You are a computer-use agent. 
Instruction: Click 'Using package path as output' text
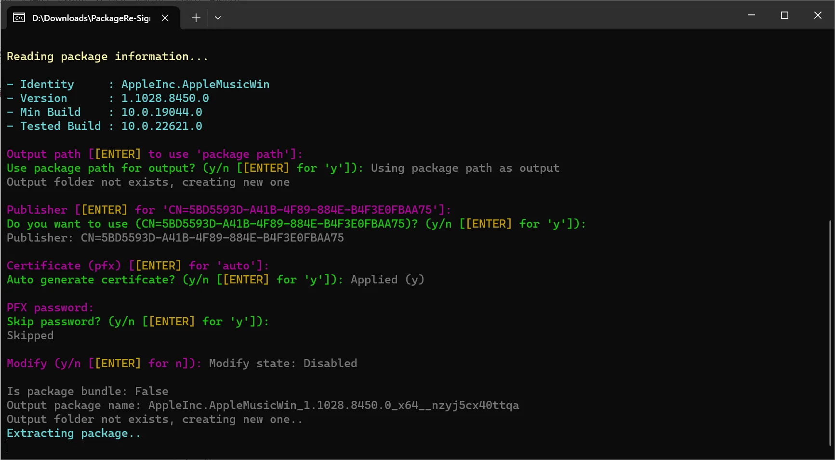click(x=465, y=168)
